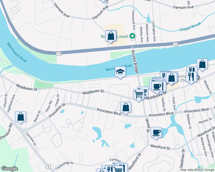
Task: Open shopping bag marker by Bo... Lowell label
Action: 111,36
